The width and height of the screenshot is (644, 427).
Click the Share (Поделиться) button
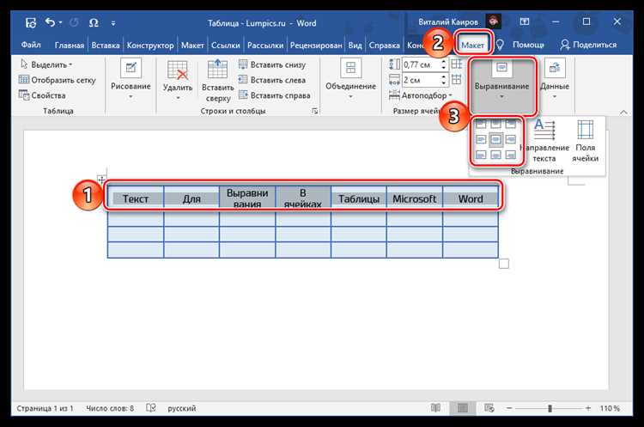588,45
